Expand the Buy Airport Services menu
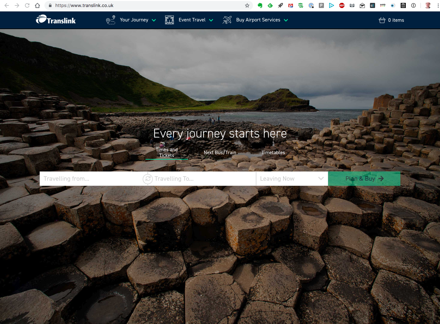 (x=258, y=20)
